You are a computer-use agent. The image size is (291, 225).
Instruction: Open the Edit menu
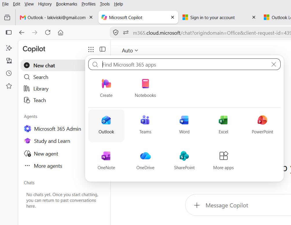[x=16, y=4]
